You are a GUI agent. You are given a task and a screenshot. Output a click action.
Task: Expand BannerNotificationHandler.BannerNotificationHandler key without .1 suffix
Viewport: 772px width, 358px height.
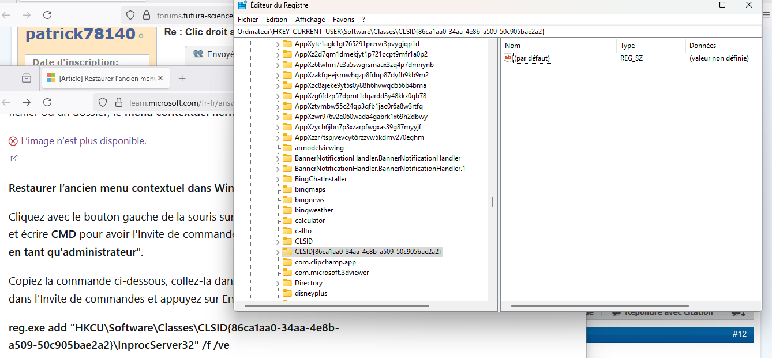pos(278,158)
